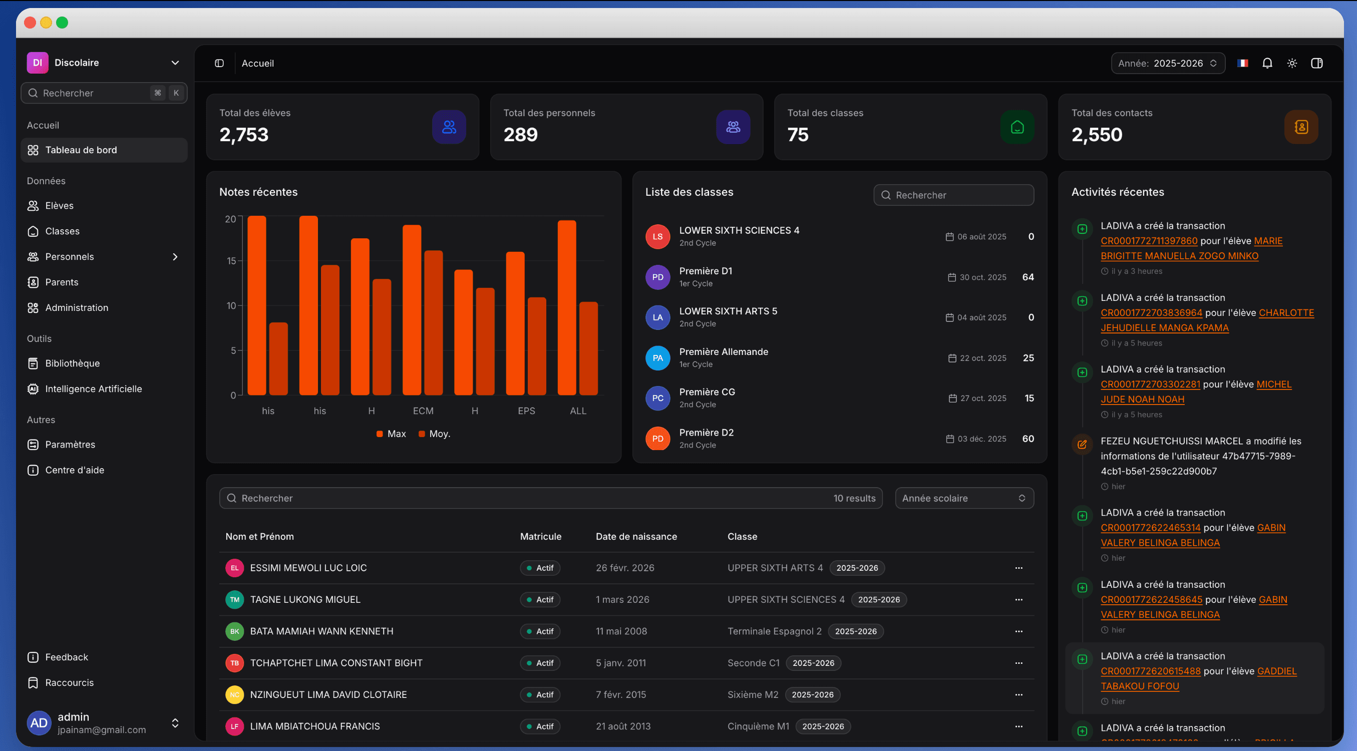1357x751 pixels.
Task: Click the Total des contacts orange icon
Action: [1300, 127]
